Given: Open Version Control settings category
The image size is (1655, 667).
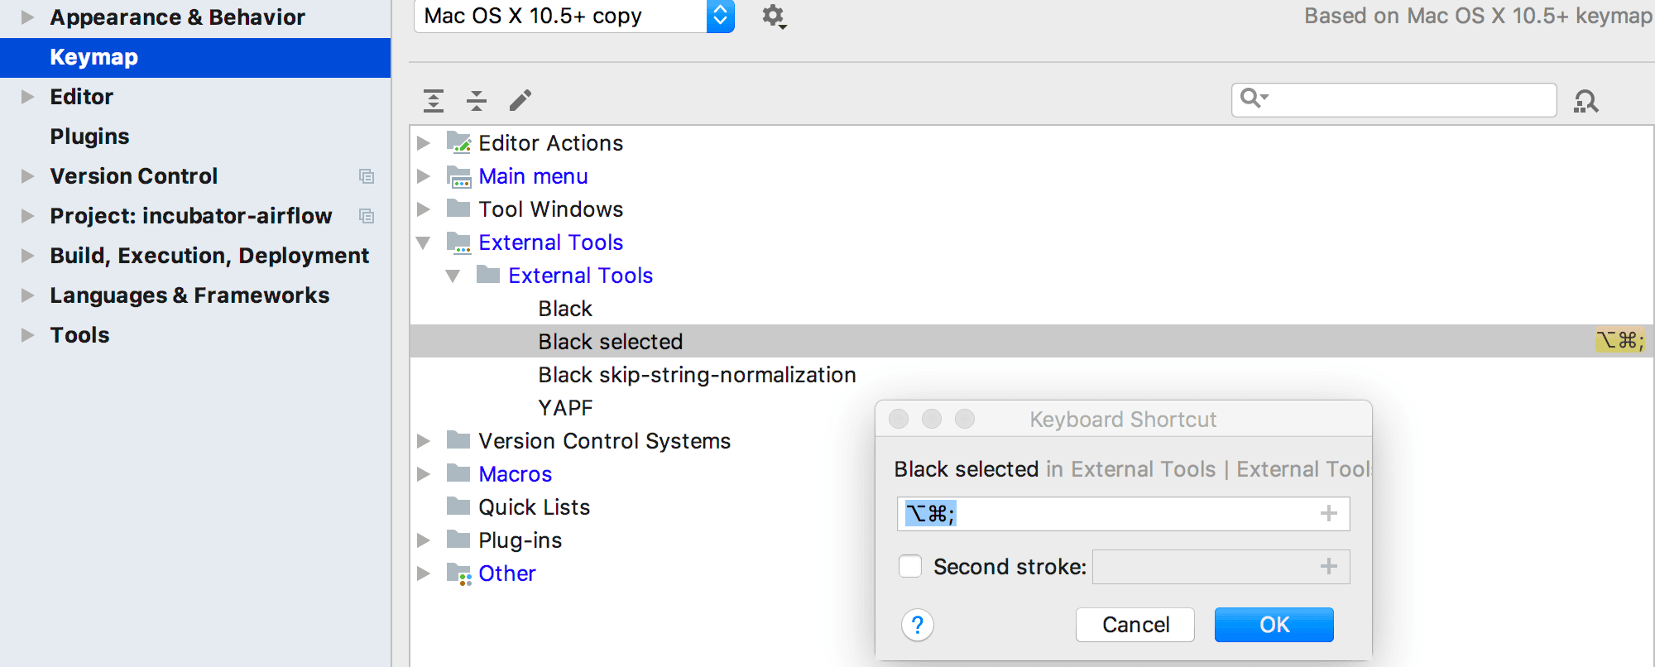Looking at the screenshot, I should (133, 176).
